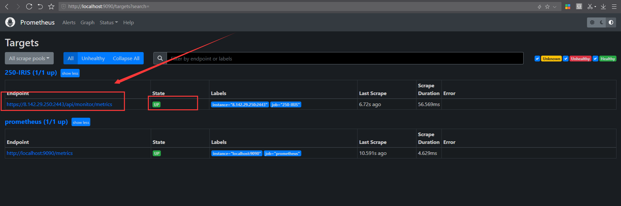The height and width of the screenshot is (206, 621).
Task: Open the browser downloads icon
Action: [603, 6]
